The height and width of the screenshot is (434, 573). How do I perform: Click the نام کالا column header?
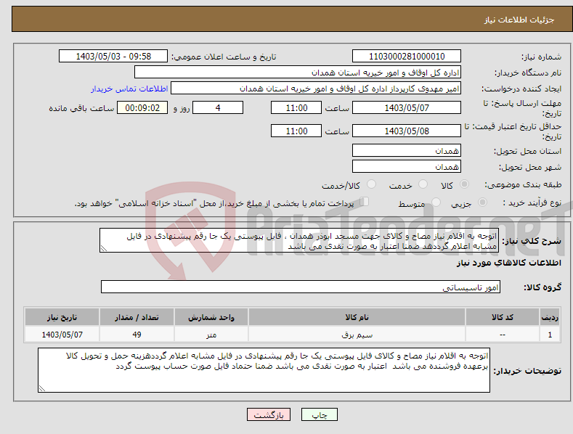357,317
